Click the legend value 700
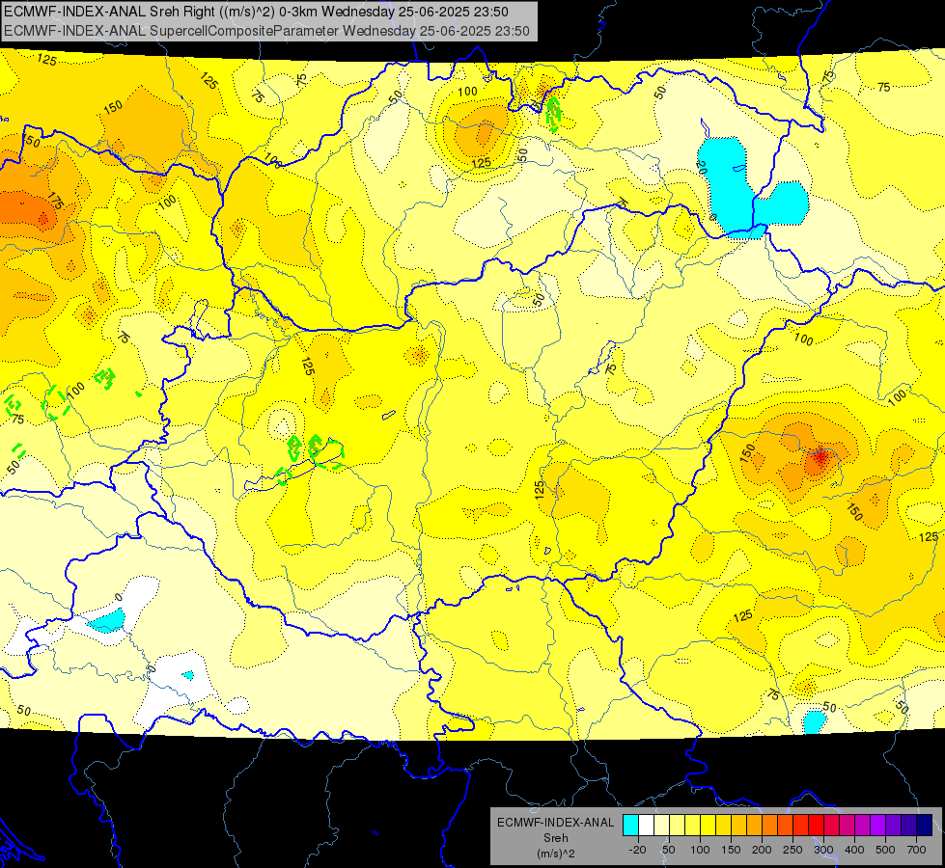 pos(916,850)
